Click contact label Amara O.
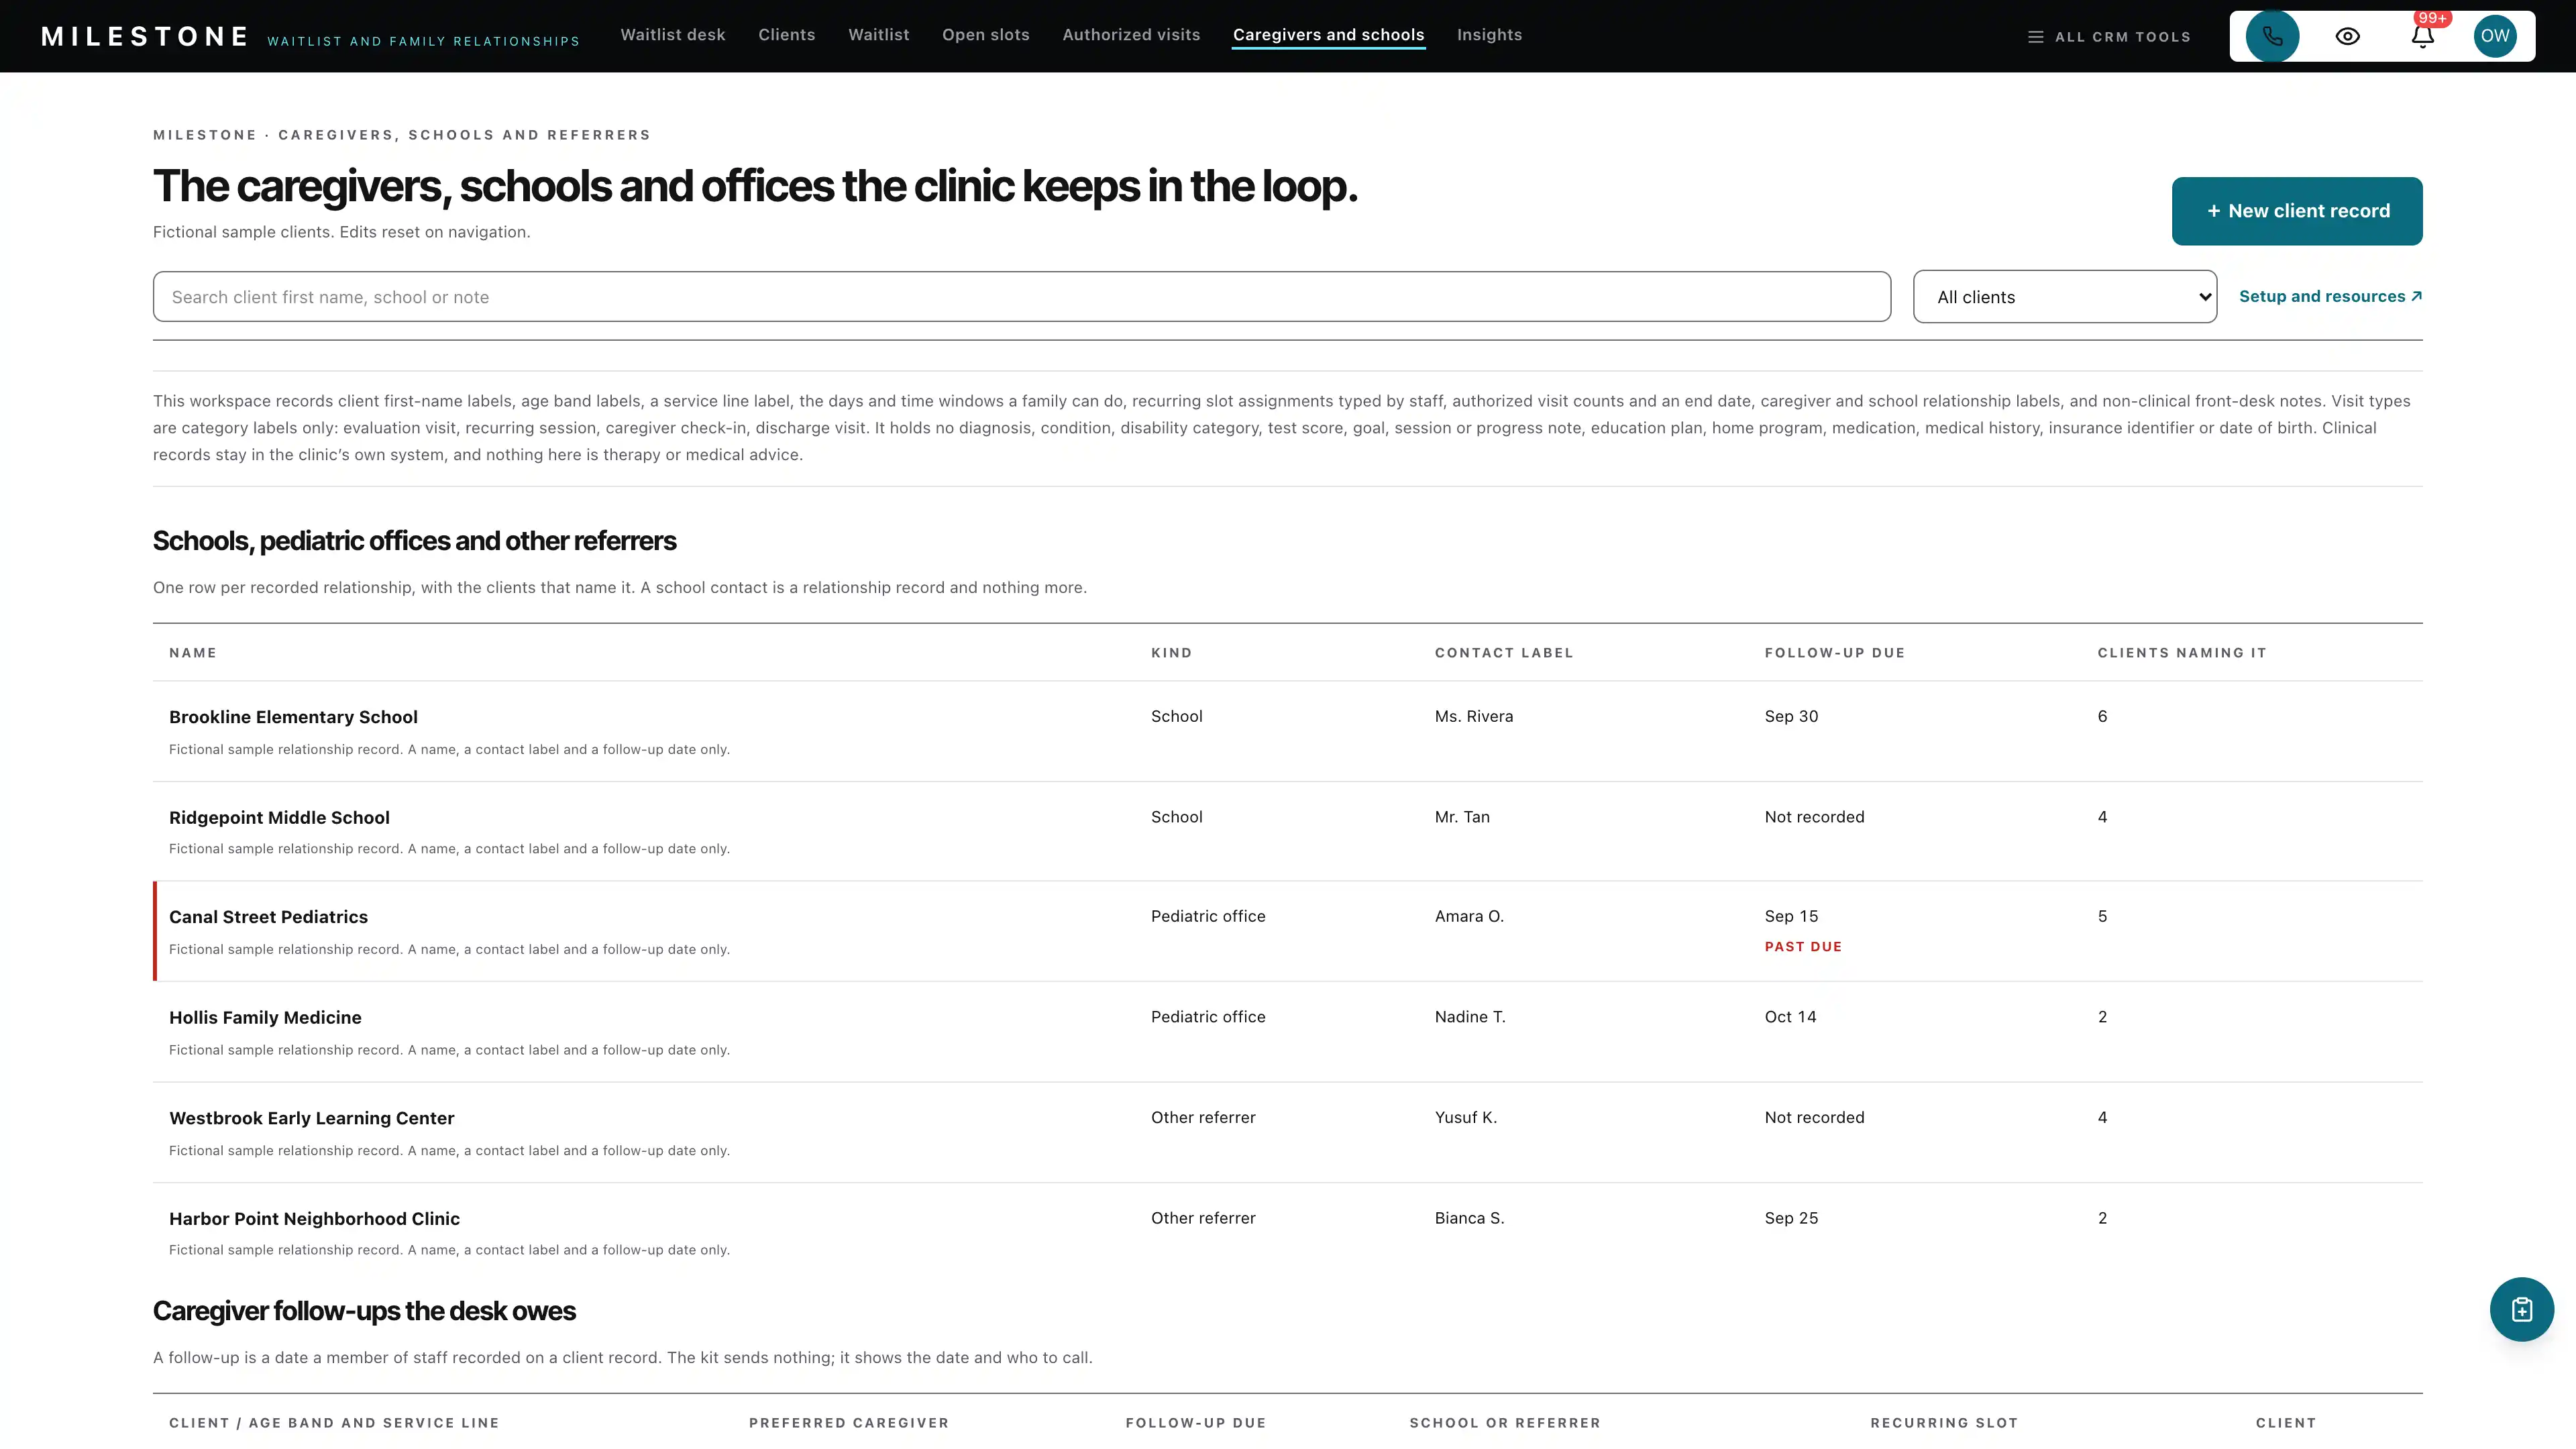Viewport: 2576px width, 1449px height. 1468,917
